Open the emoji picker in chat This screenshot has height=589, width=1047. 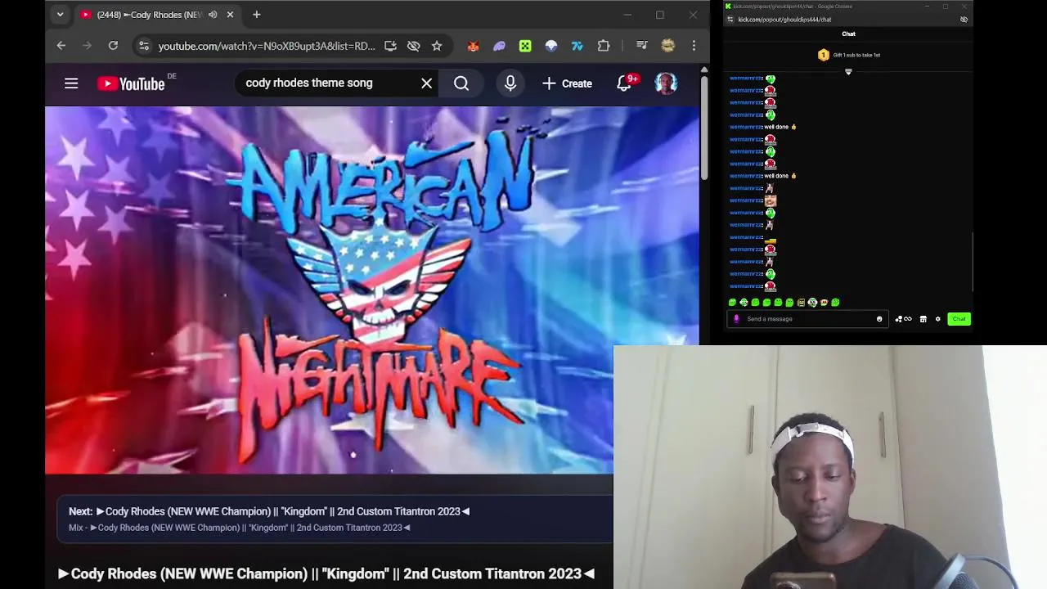coord(879,319)
